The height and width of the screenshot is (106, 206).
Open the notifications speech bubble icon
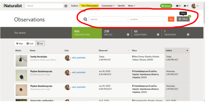point(185,6)
